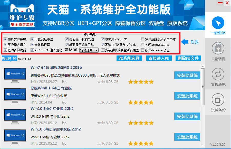Click the star rating for Win10 家庭中文版 3.67 GB
Viewport: 231px width, 149px height.
[141, 143]
